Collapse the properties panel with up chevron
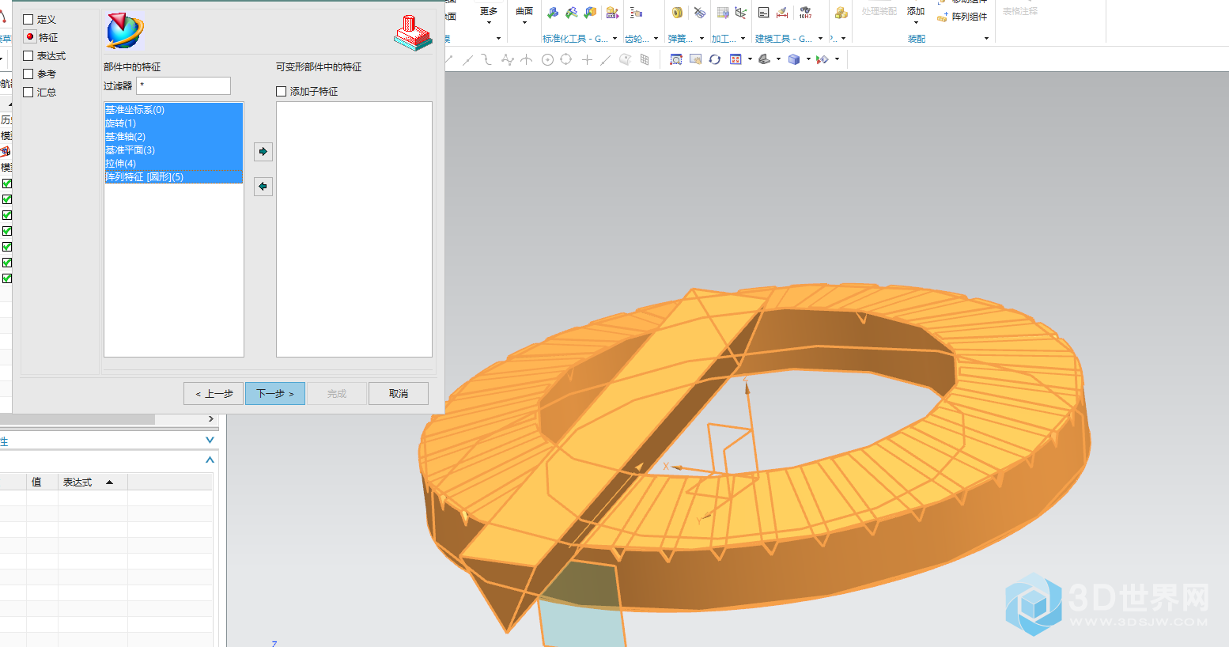Screen dimensions: 1229x647 click(210, 460)
